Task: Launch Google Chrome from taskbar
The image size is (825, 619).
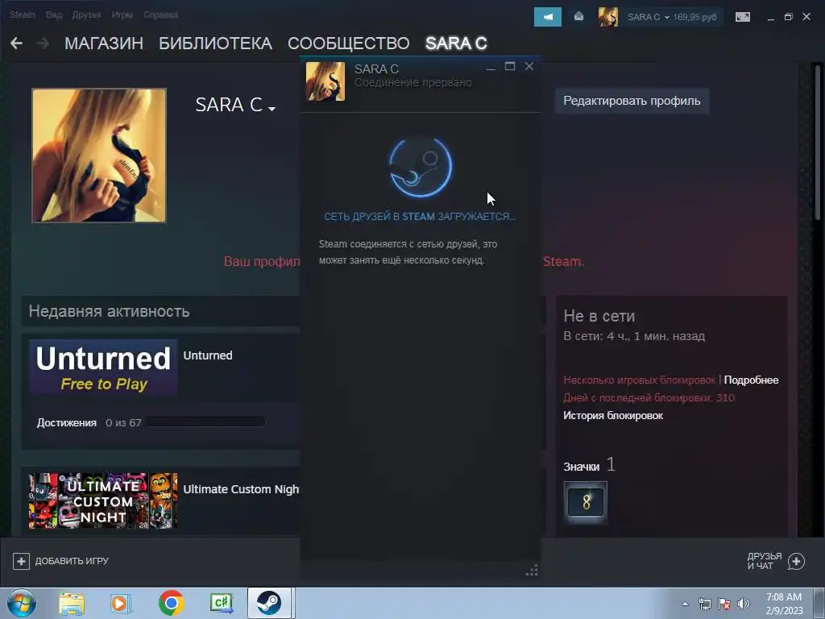Action: [x=171, y=603]
